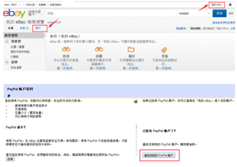Open 所有清單 in the sidebar
Image resolution: width=237 pixels, height=167 pixels.
coord(16,68)
